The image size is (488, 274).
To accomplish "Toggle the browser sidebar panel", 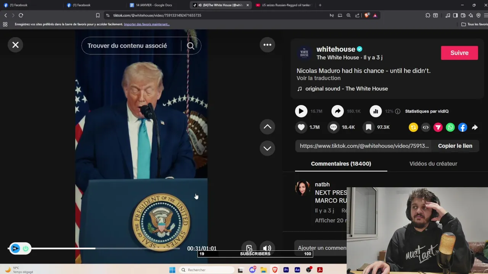I will click(455, 15).
